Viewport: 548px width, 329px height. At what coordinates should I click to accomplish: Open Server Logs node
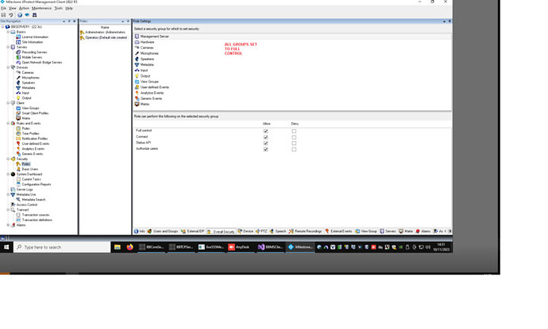point(25,189)
